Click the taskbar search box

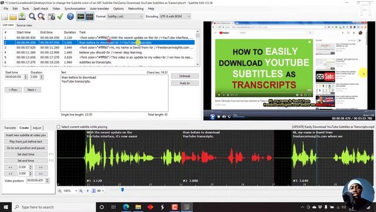point(53,207)
